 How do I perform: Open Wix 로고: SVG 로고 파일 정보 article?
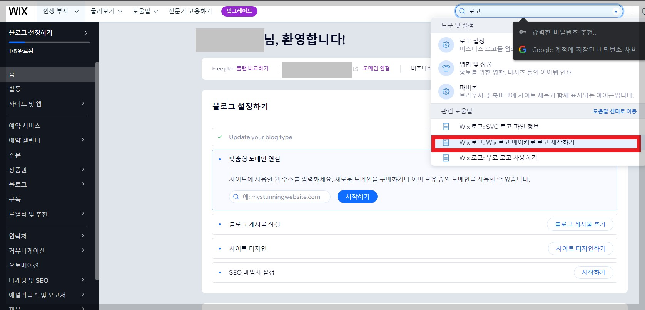(537, 127)
